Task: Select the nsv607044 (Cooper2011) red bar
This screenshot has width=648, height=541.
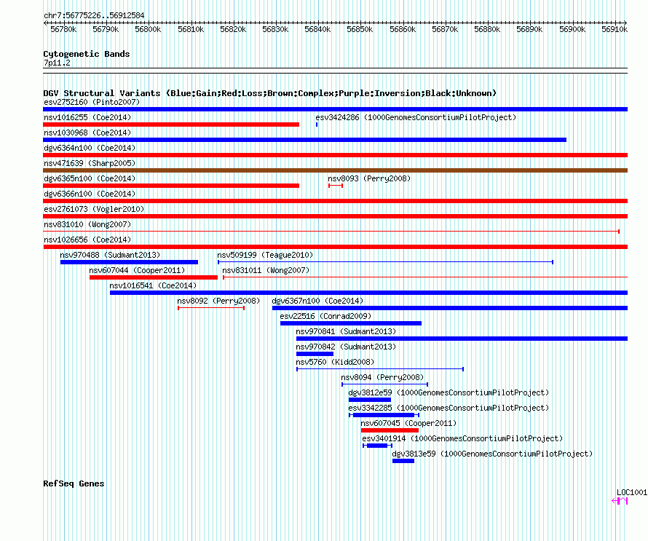Action: click(154, 277)
